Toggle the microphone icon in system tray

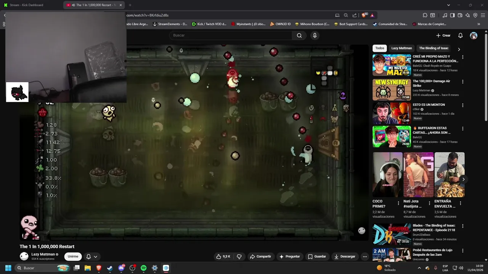435,268
